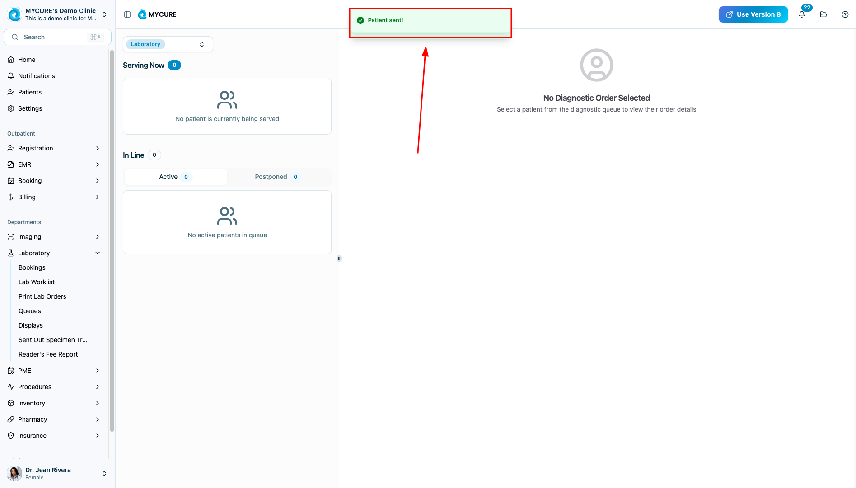
Task: Click the MYCURE logo in header
Action: point(157,14)
